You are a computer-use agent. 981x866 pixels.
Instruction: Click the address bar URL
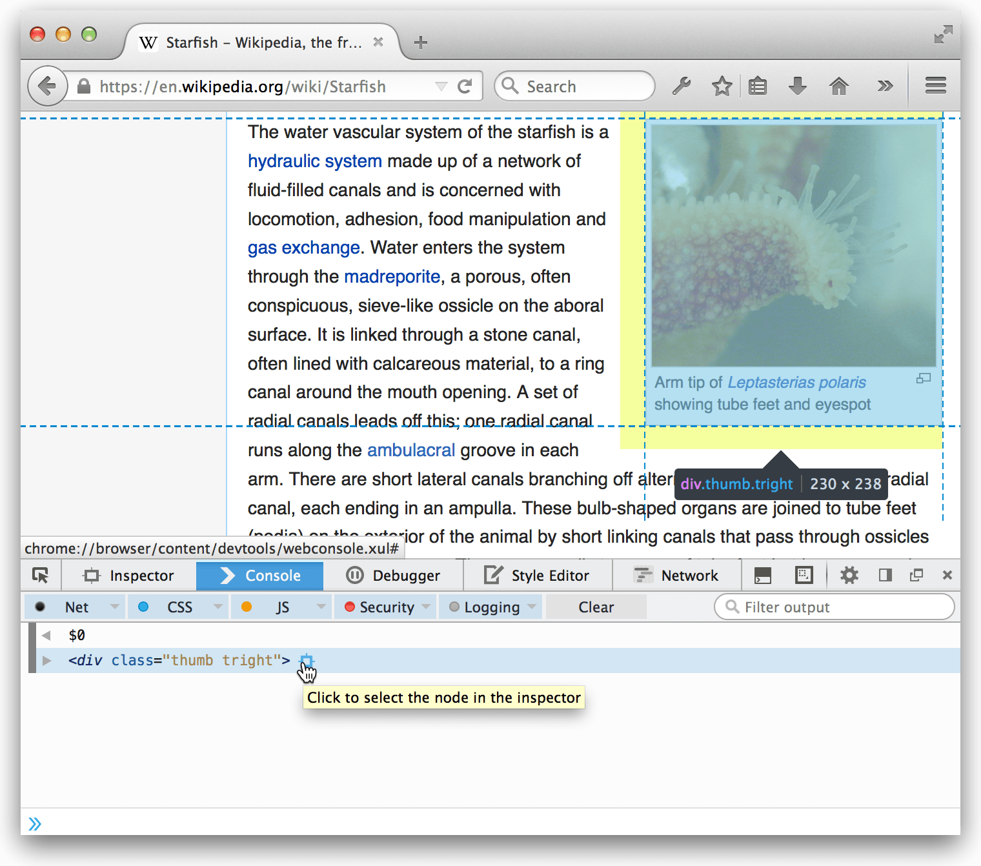pyautogui.click(x=243, y=86)
